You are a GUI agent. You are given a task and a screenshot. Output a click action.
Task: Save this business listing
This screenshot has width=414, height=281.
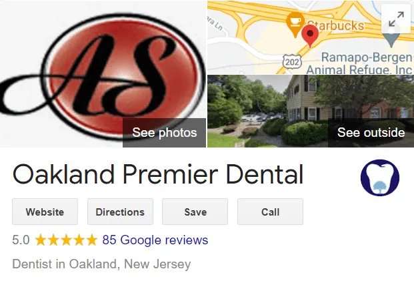click(x=195, y=212)
